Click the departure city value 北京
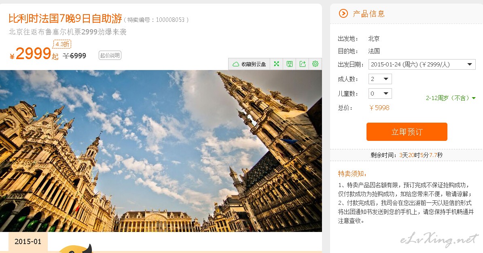This screenshot has height=253, width=483. pyautogui.click(x=374, y=38)
